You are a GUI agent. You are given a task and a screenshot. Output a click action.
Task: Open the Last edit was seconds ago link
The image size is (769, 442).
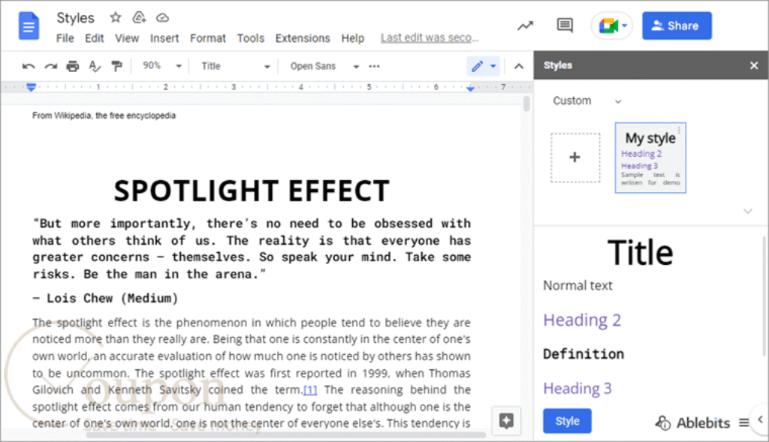pos(429,38)
